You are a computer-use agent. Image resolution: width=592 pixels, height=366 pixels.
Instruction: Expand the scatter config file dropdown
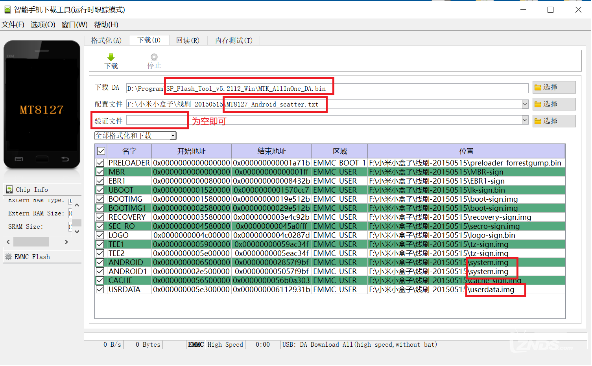(525, 104)
